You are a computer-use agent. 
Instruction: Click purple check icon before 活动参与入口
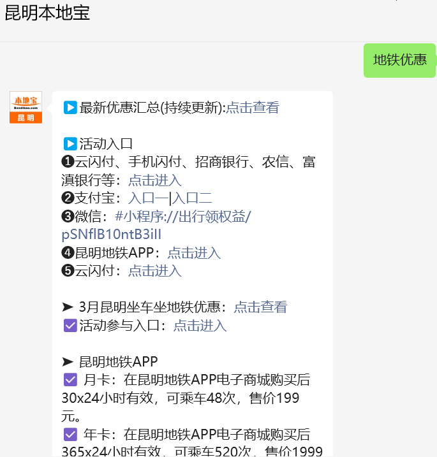(x=70, y=326)
